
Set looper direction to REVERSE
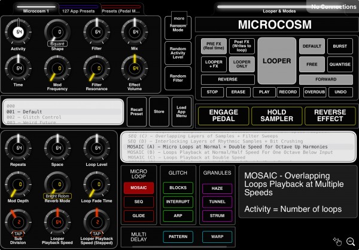coord(228,79)
